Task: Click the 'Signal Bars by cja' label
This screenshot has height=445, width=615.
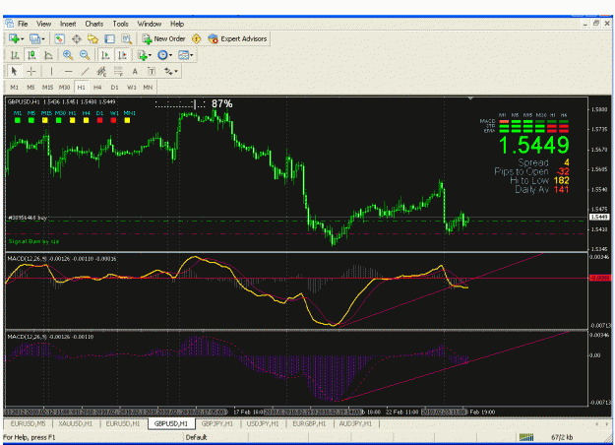Action: [33, 241]
